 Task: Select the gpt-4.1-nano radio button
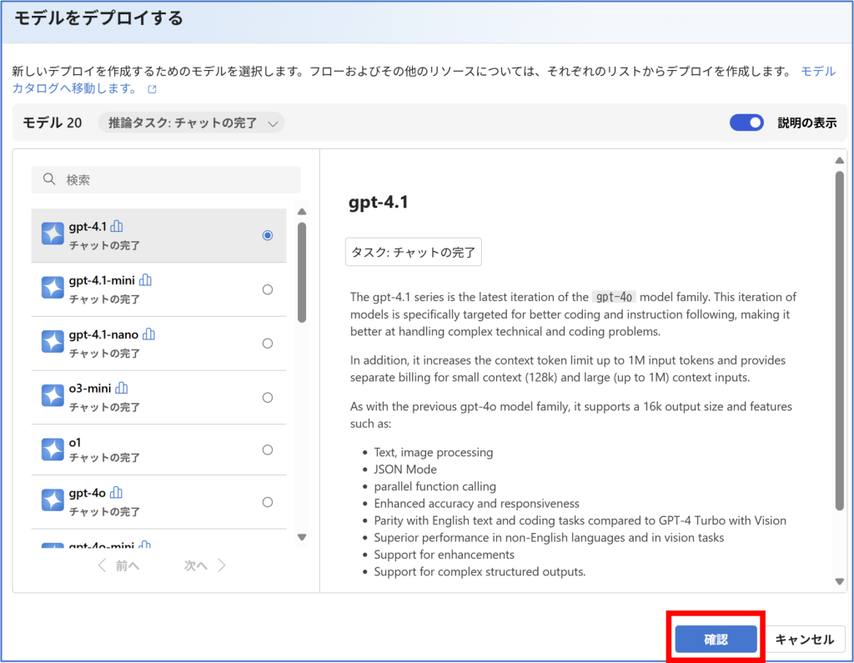[x=268, y=344]
